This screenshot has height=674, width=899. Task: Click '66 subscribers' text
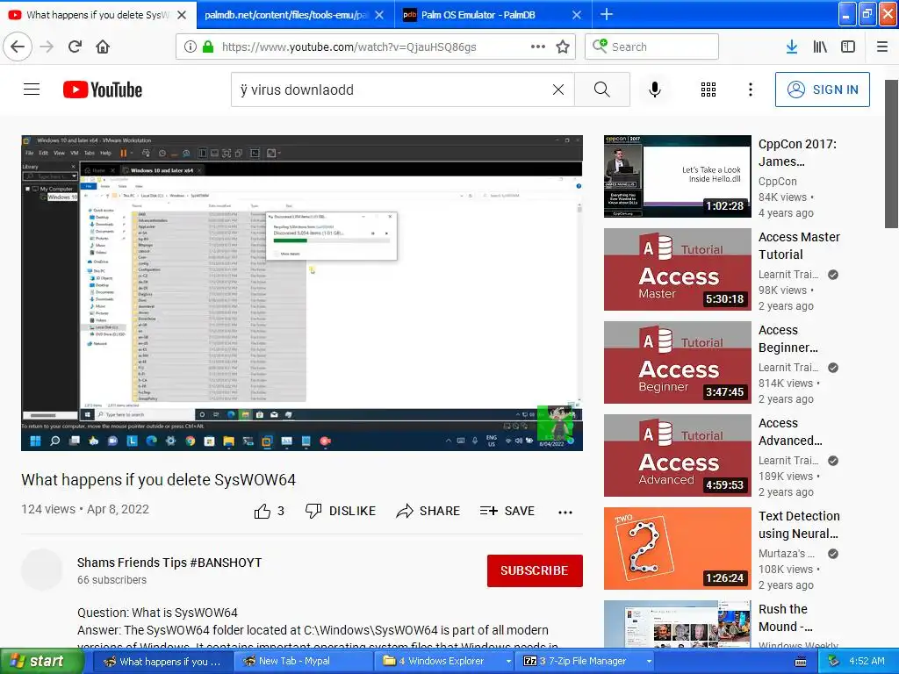pyautogui.click(x=111, y=580)
